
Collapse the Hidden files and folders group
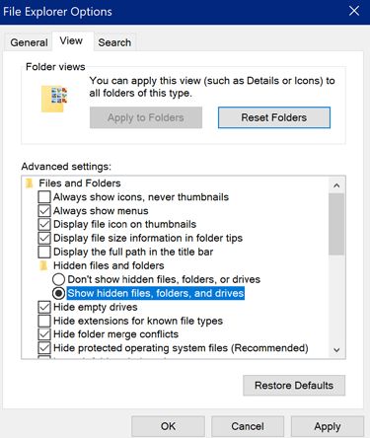point(109,265)
